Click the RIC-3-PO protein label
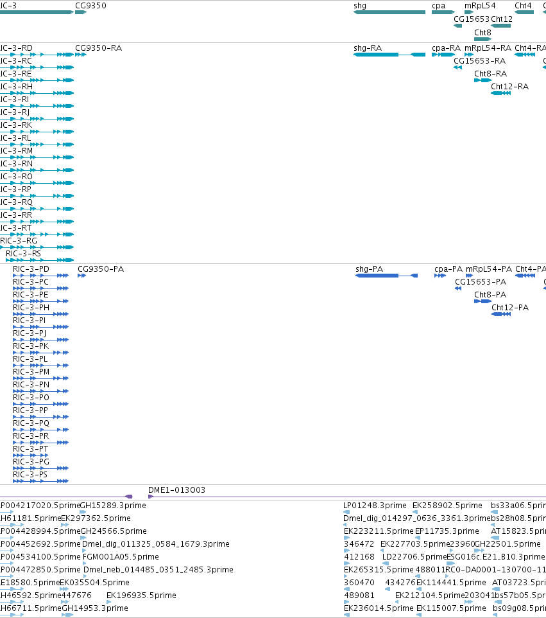 pos(31,397)
